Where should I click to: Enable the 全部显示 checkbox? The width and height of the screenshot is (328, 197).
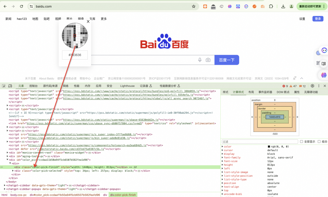click(301, 141)
